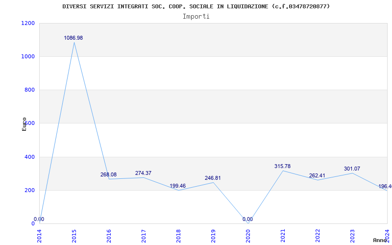This screenshot has height=245, width=392.
Task: Select the 246.81 data label
Action: click(x=213, y=178)
